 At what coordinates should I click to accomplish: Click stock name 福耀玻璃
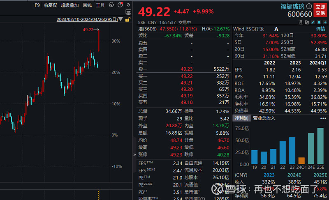[x=292, y=7]
